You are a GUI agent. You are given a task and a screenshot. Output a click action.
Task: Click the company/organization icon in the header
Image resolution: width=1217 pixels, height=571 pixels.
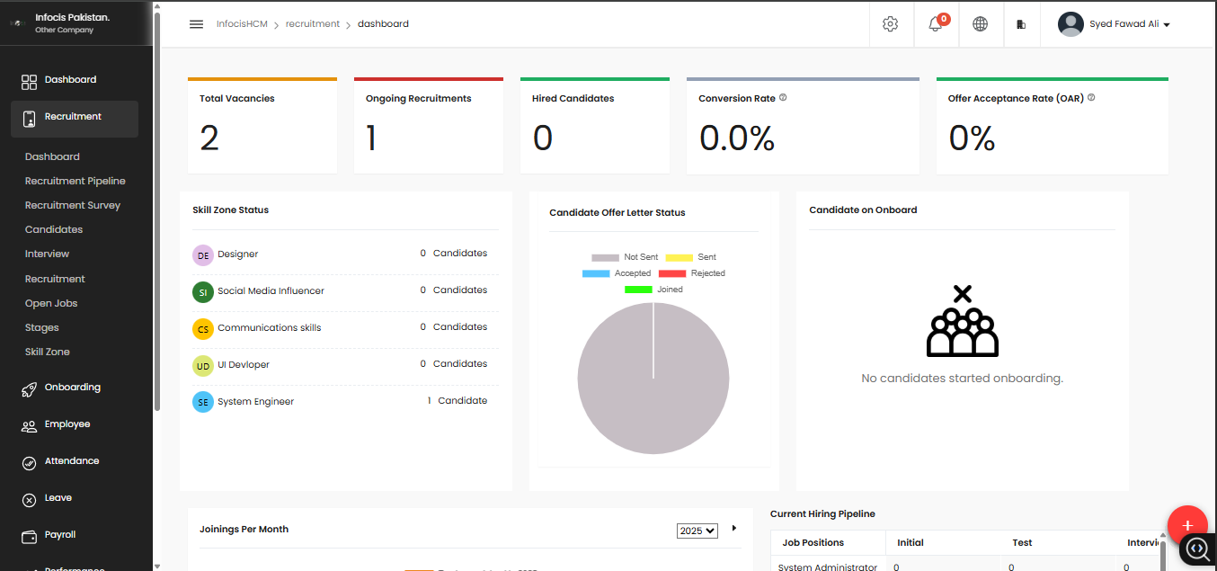click(x=1021, y=24)
